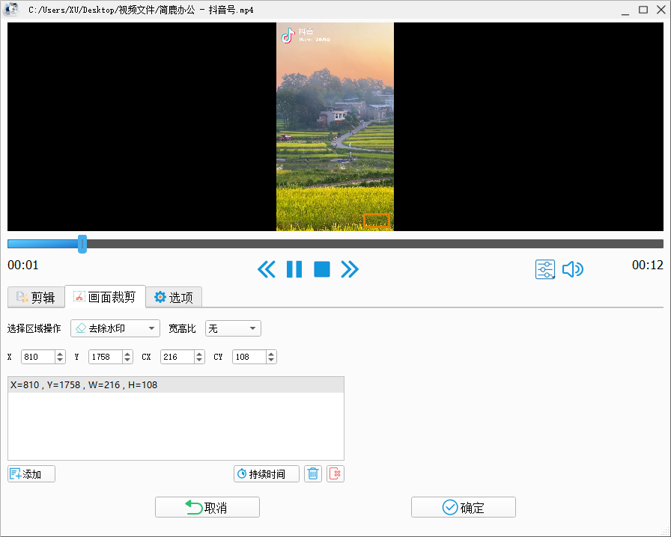Delete the selected region with trash icon
671x537 pixels.
click(312, 473)
